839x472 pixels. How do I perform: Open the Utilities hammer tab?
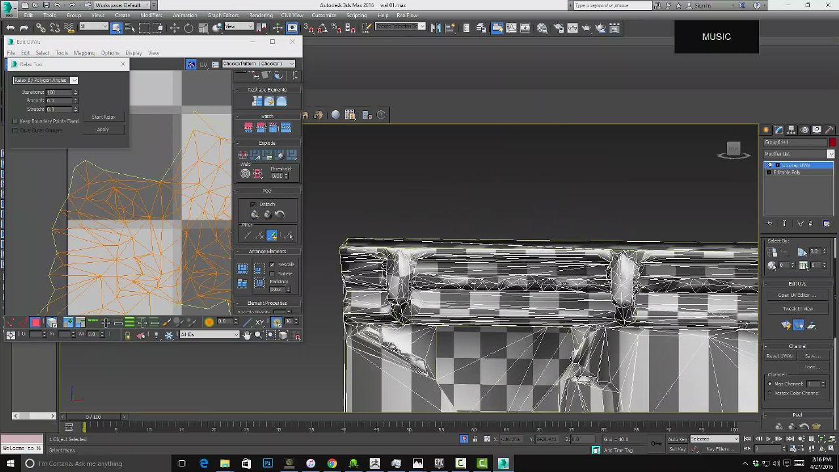pyautogui.click(x=829, y=130)
